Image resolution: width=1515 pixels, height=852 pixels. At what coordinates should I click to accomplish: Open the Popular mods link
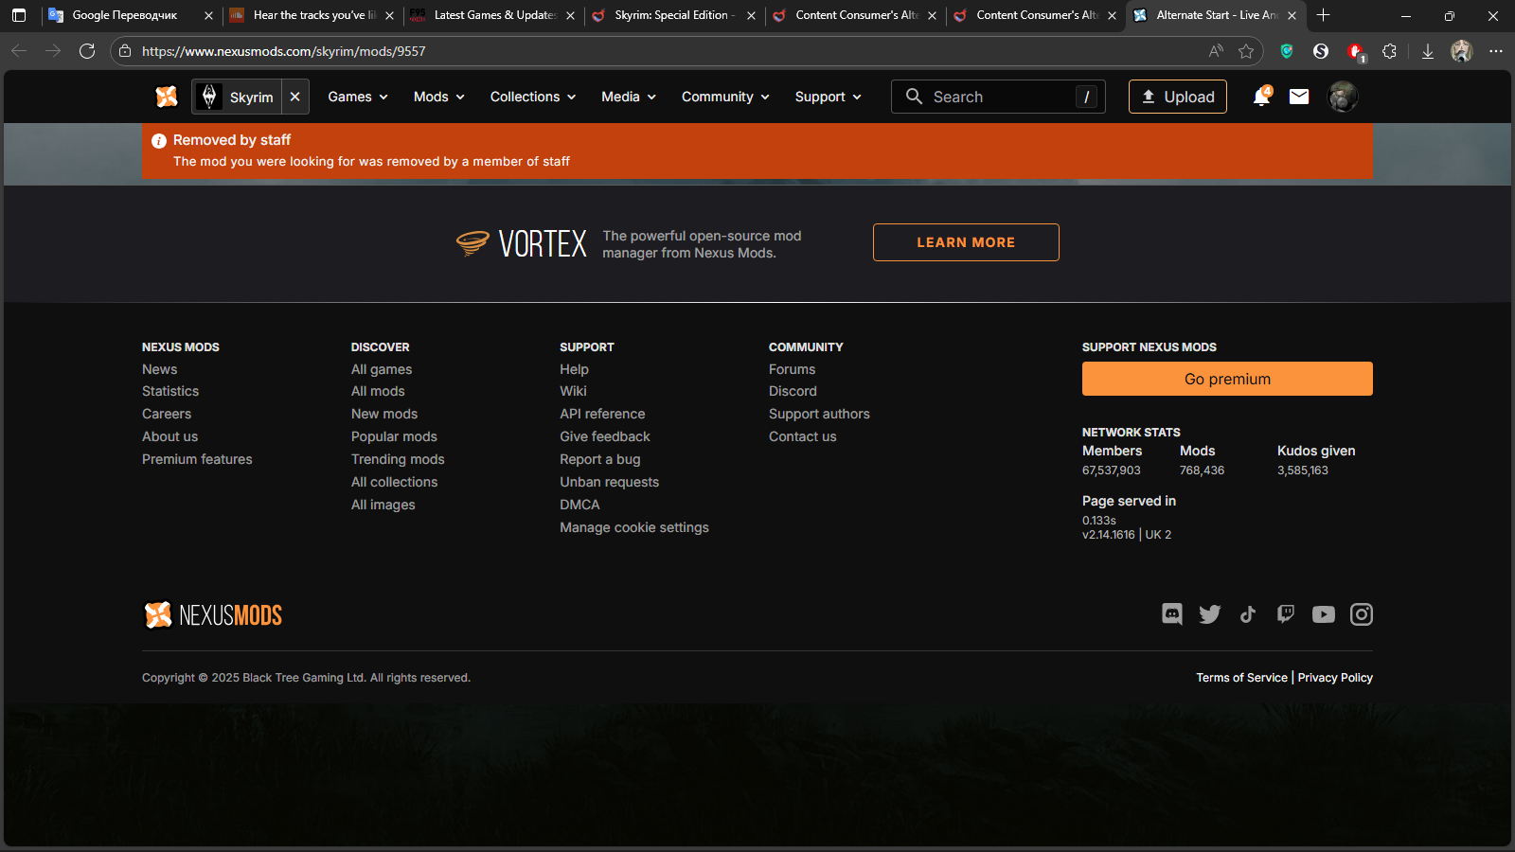394,436
